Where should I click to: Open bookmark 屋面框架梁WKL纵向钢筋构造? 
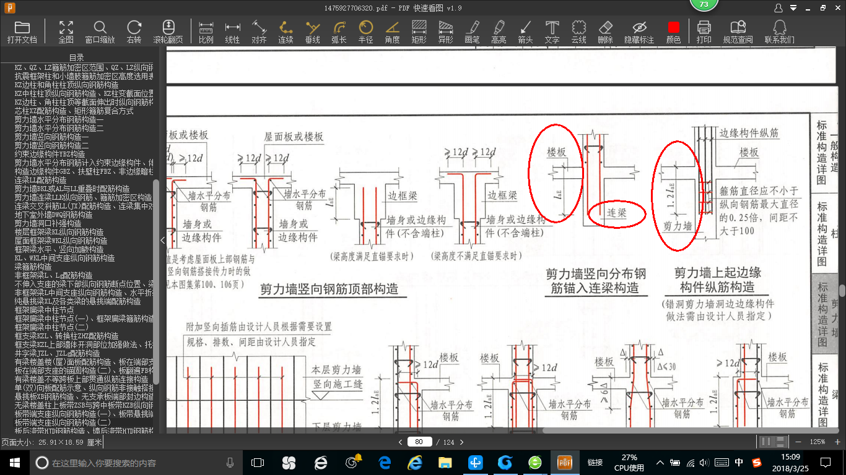click(61, 240)
